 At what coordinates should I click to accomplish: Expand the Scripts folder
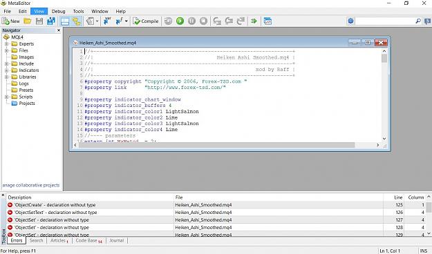click(7, 97)
